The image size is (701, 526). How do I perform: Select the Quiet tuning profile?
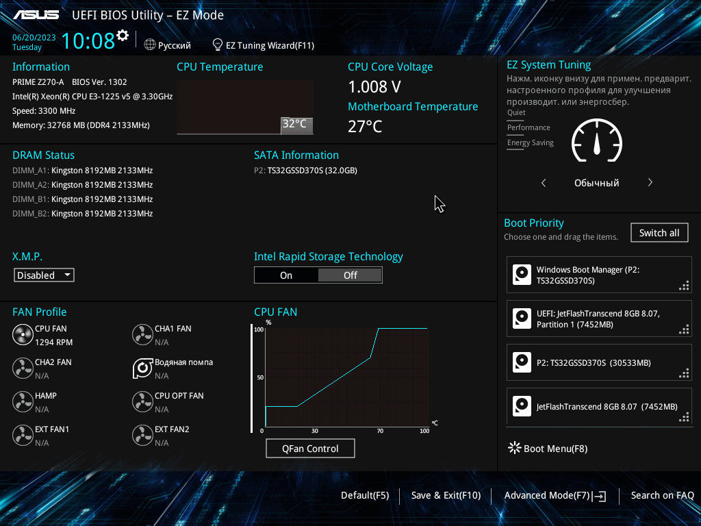516,113
